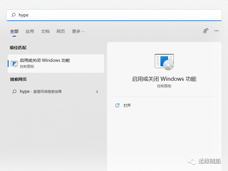Click the search magnifier icon in search box
This screenshot has width=228, height=171.
pos(13,15)
